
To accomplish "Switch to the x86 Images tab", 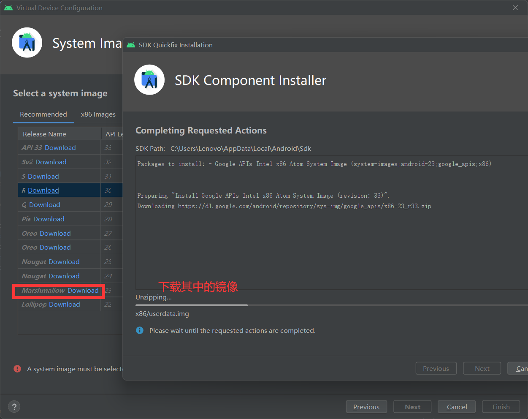I will 98,114.
